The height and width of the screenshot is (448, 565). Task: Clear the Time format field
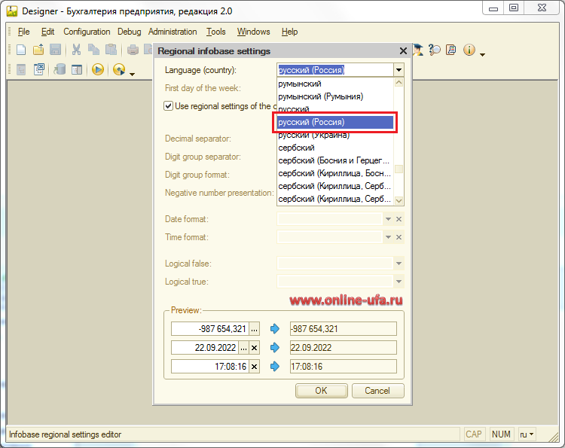399,237
